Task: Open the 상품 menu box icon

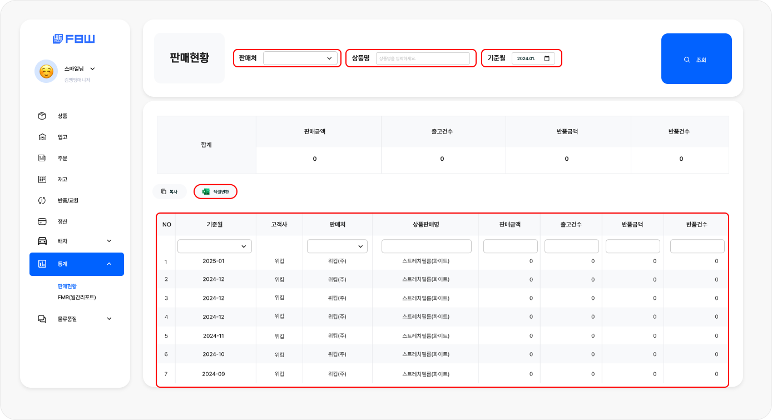Action: 42,116
